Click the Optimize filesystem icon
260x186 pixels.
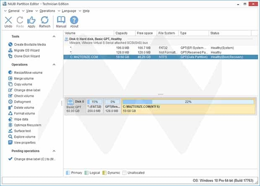point(10,125)
